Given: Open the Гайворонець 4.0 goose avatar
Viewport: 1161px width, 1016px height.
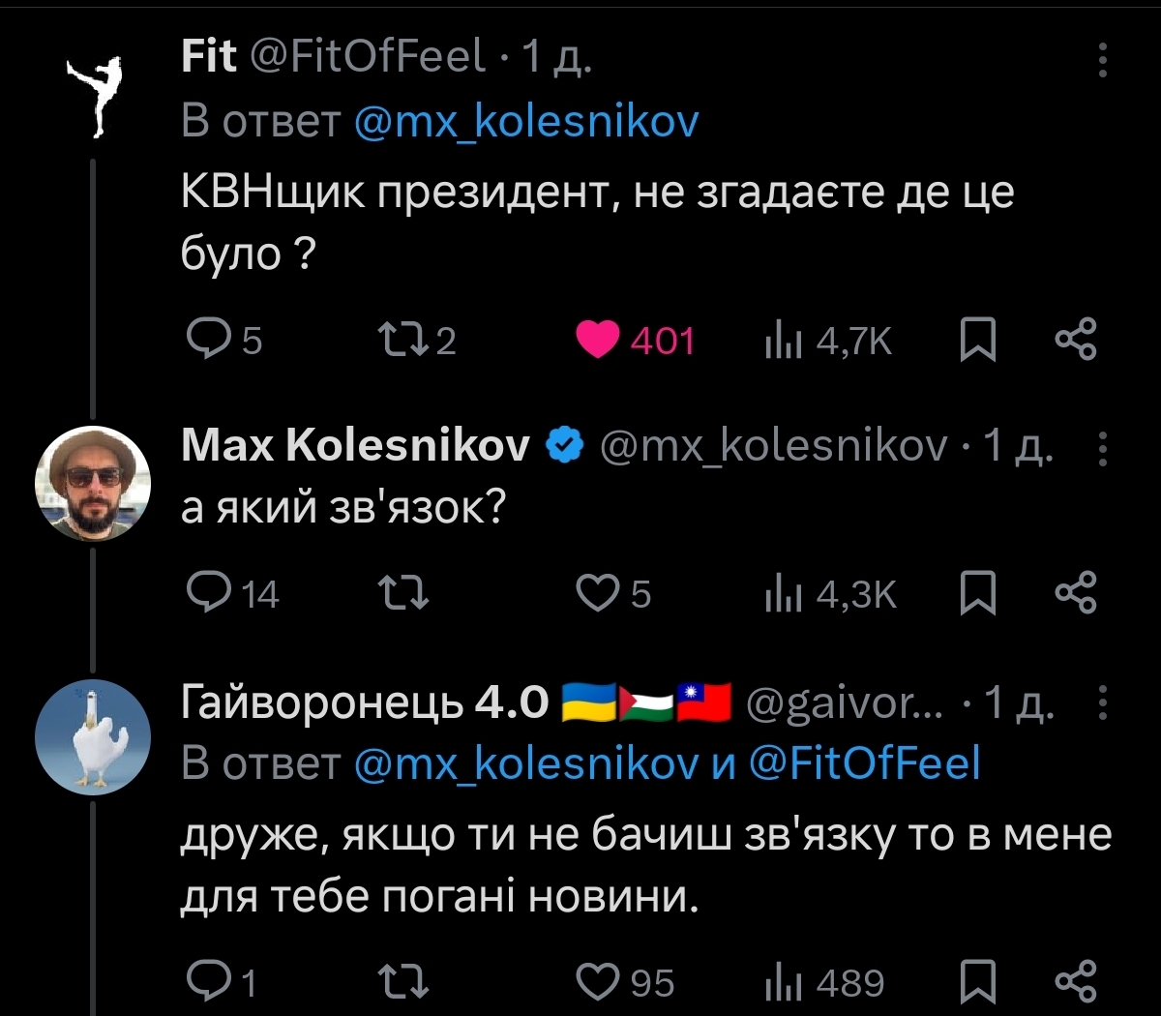Looking at the screenshot, I should pos(93,737).
